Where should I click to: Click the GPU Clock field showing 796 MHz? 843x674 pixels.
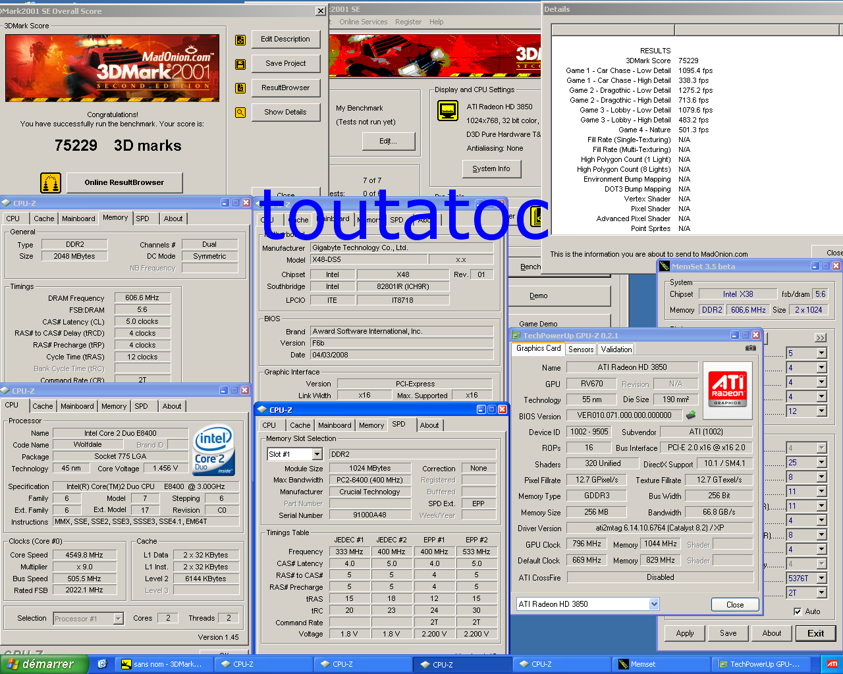586,544
